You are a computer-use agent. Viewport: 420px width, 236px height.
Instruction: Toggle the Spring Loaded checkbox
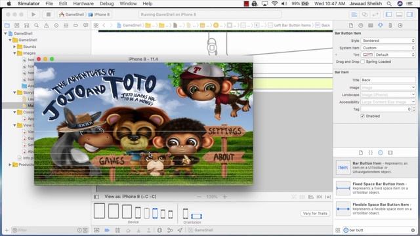coord(362,62)
